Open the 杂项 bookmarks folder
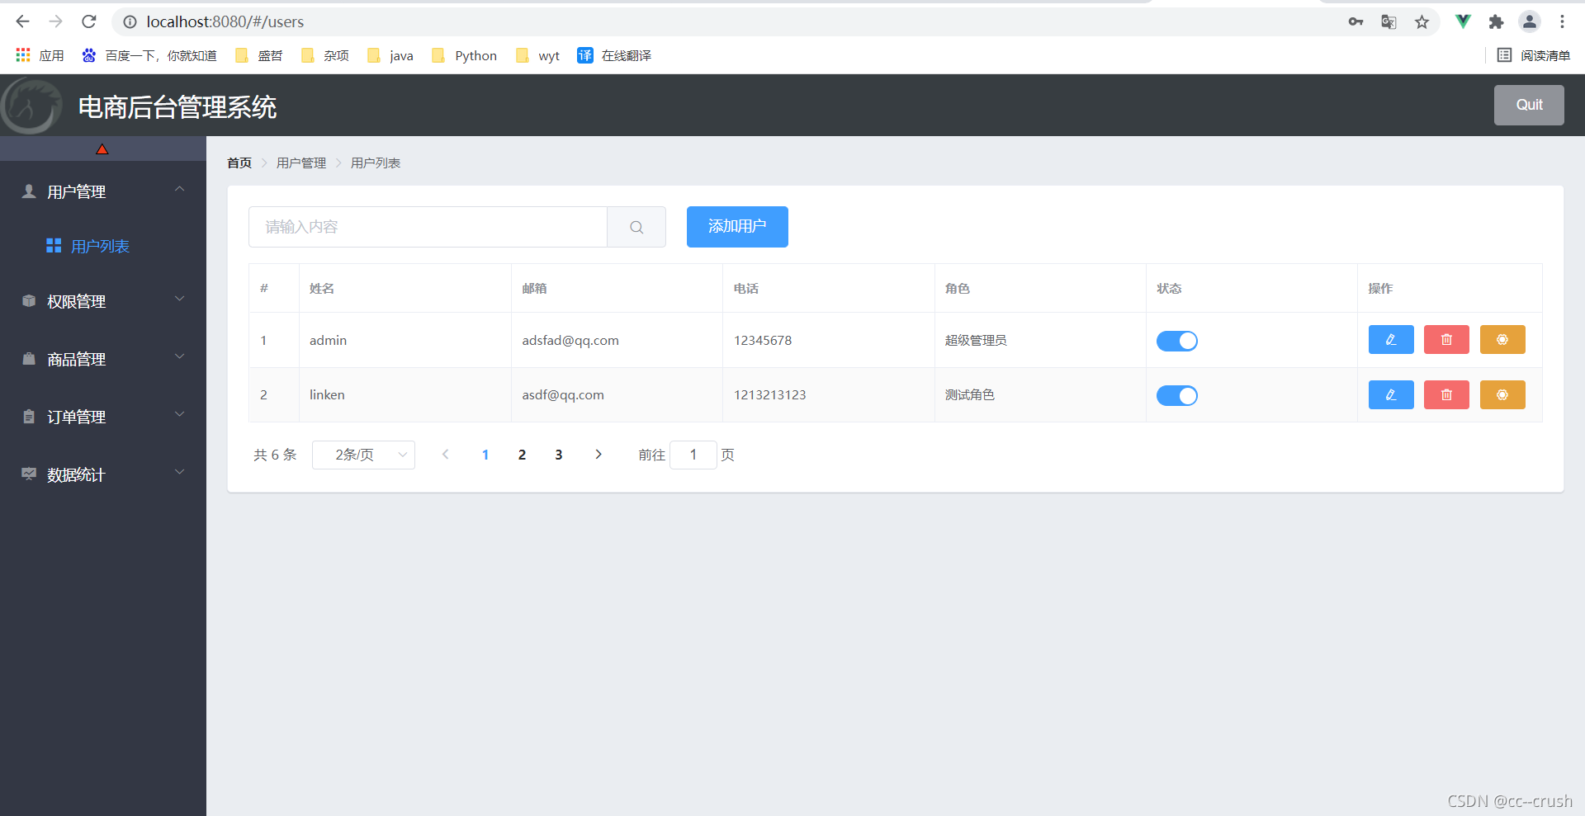This screenshot has height=816, width=1585. (324, 55)
